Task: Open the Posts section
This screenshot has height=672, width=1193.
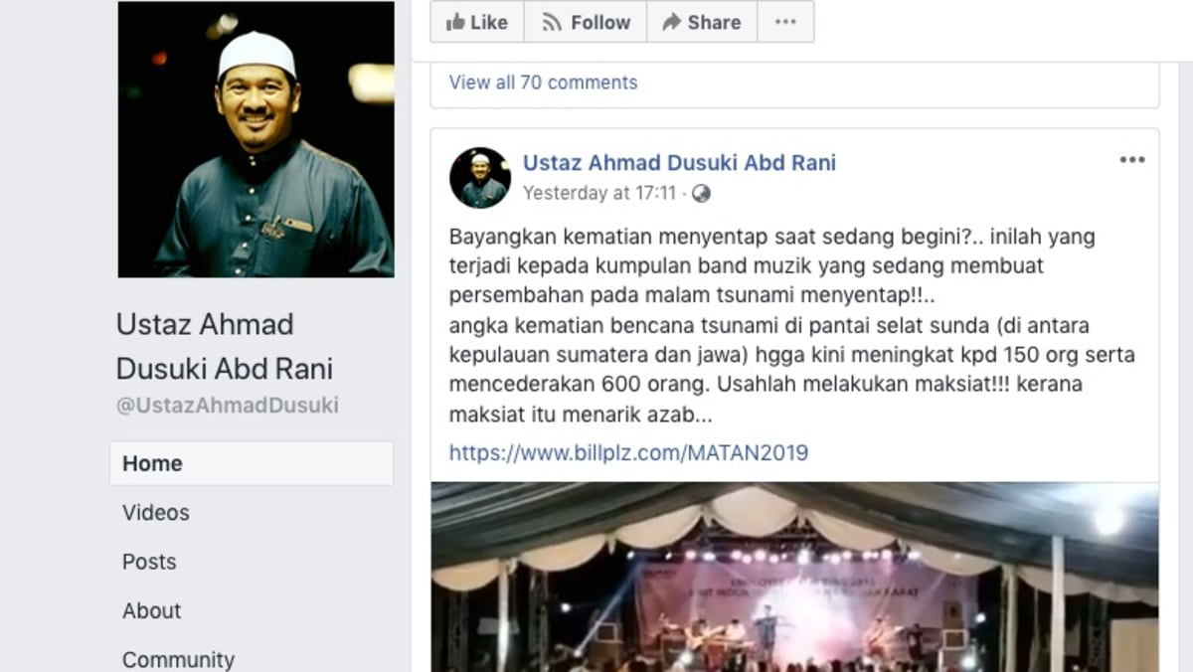Action: coord(149,562)
